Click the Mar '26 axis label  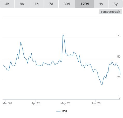tap(7, 103)
